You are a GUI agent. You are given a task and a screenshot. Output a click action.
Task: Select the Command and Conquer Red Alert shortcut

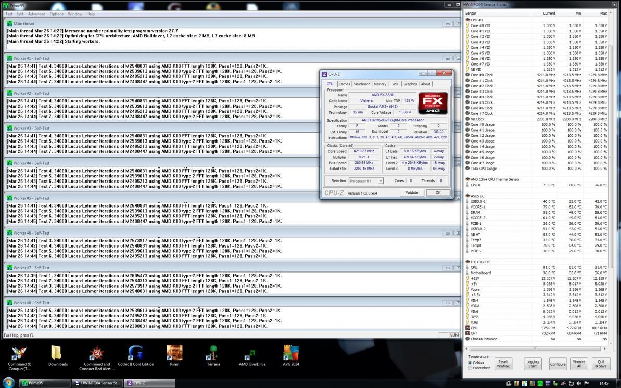[97, 358]
